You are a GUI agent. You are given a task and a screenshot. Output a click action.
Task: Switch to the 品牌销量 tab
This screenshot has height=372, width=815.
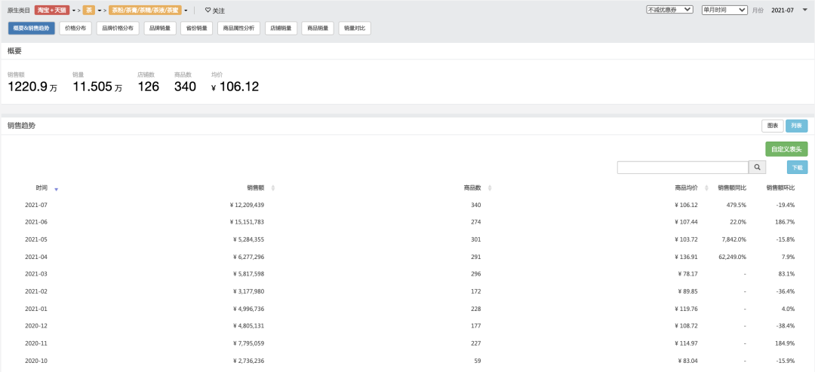[159, 28]
